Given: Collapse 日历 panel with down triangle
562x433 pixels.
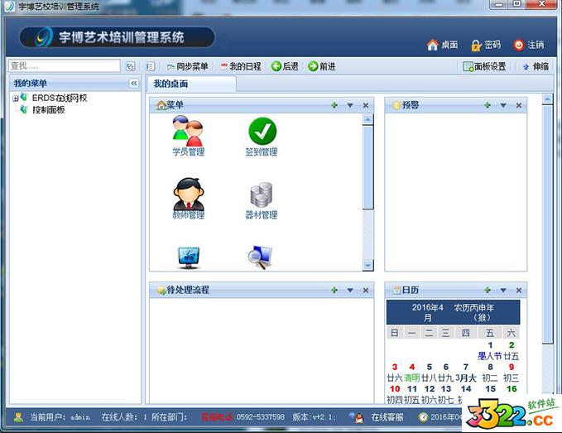Looking at the screenshot, I should [503, 291].
